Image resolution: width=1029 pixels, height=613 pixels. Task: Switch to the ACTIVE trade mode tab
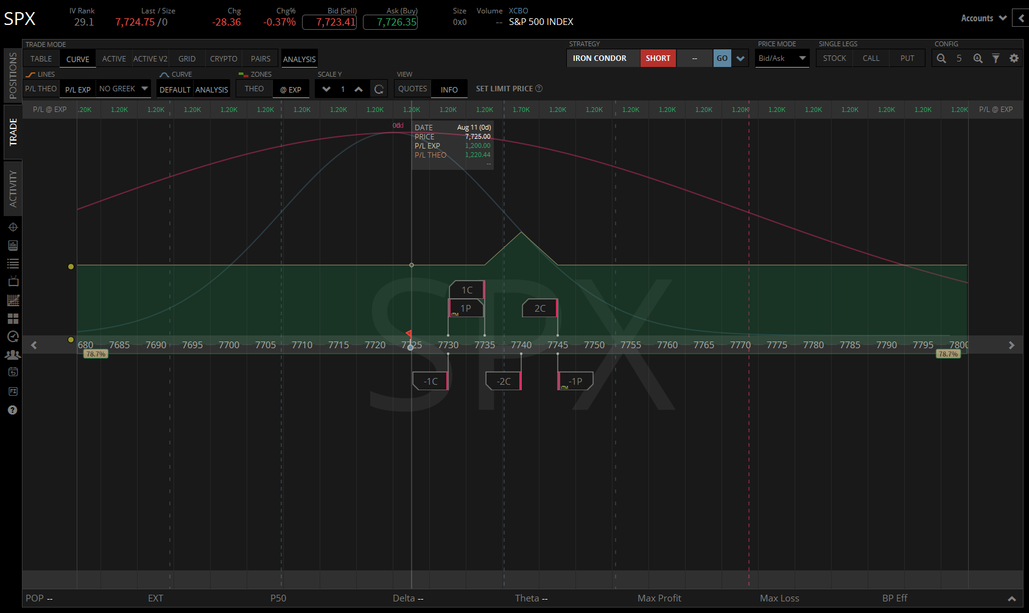pos(114,59)
